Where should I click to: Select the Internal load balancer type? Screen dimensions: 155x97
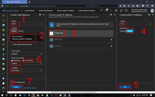click(x=21, y=31)
